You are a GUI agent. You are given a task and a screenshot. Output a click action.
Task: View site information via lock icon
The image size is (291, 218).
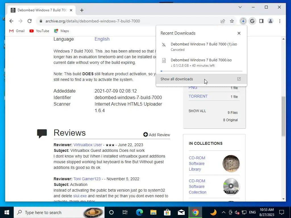pyautogui.click(x=41, y=21)
